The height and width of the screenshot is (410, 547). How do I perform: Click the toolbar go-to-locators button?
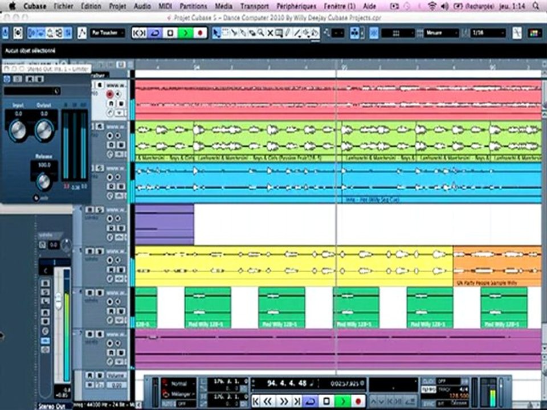click(x=140, y=33)
